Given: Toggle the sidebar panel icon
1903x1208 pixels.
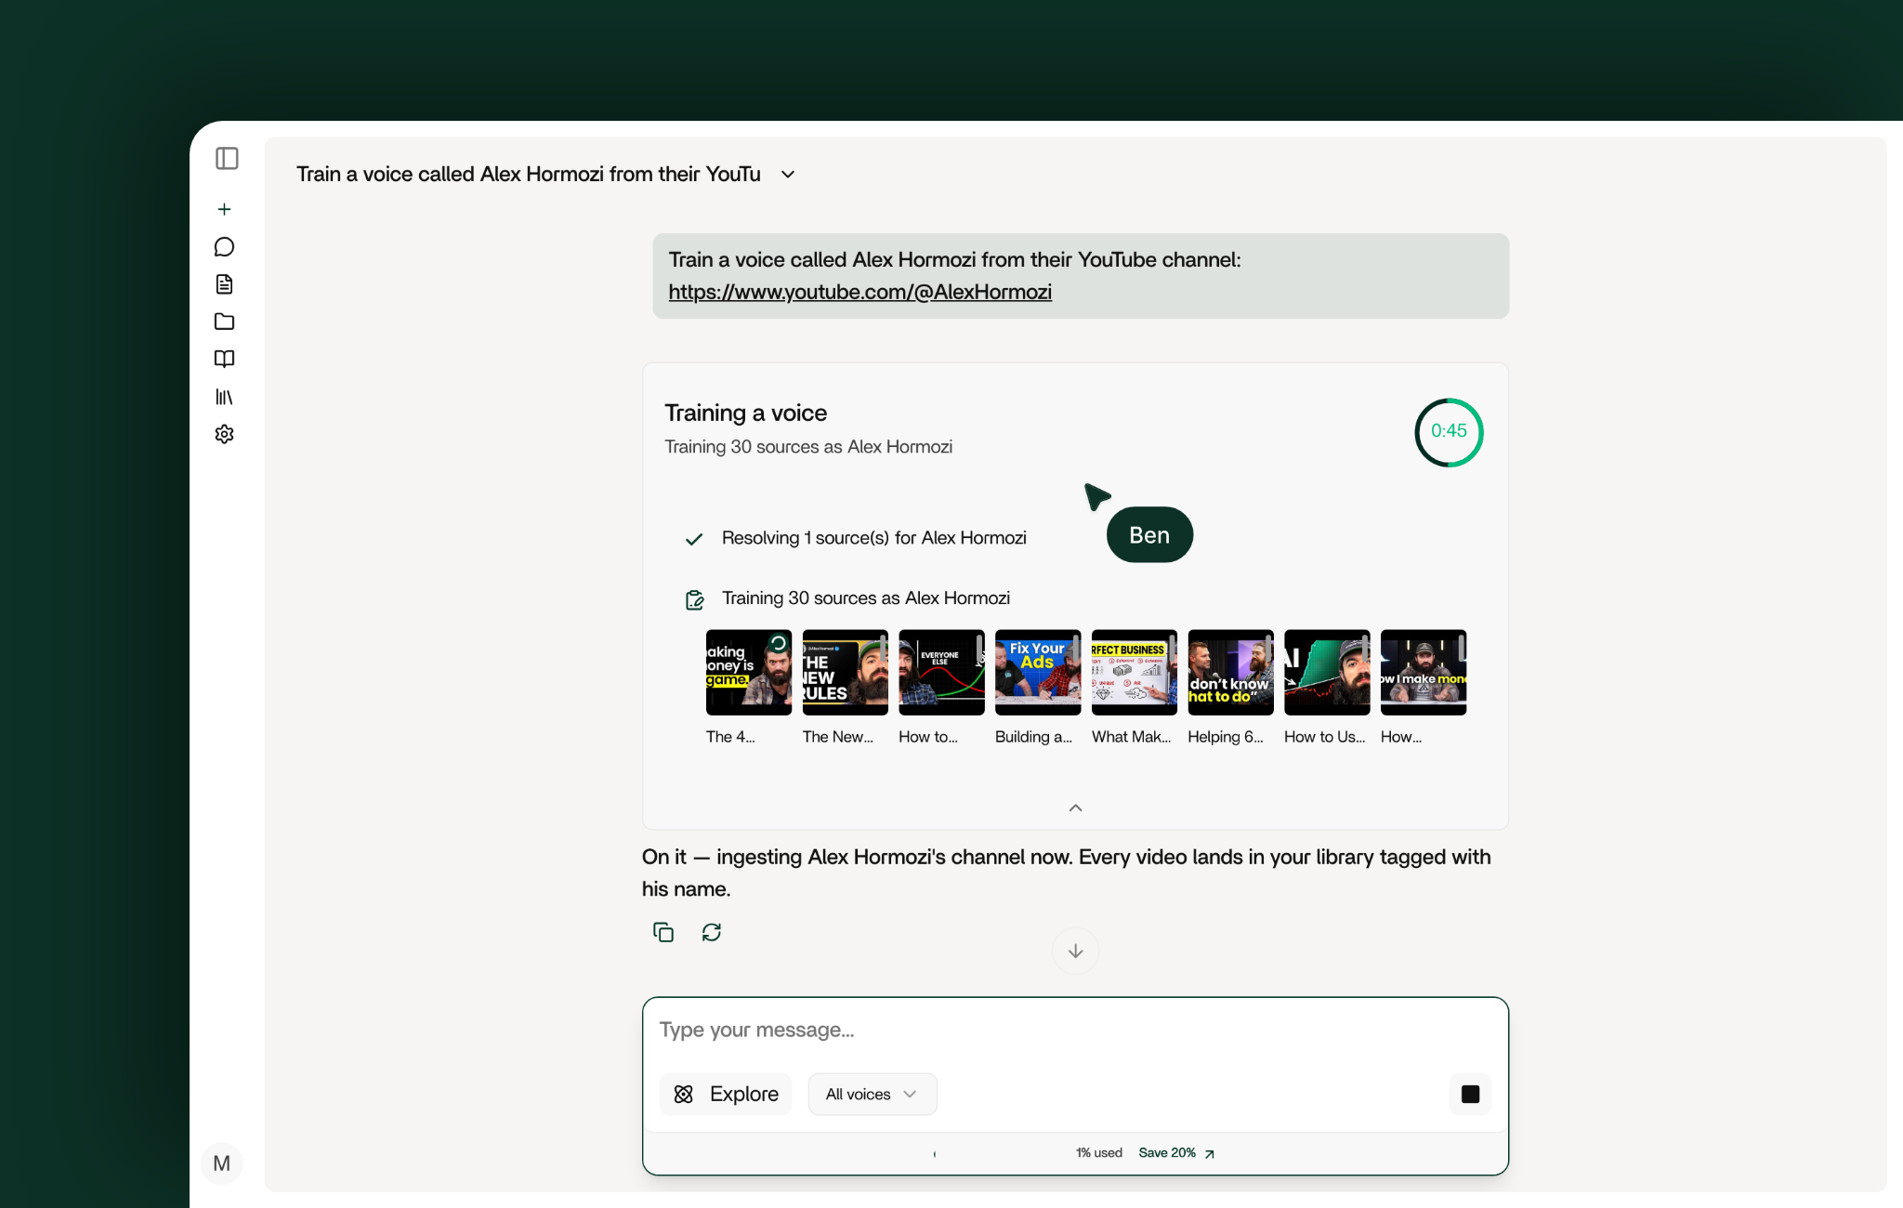Looking at the screenshot, I should 227,159.
